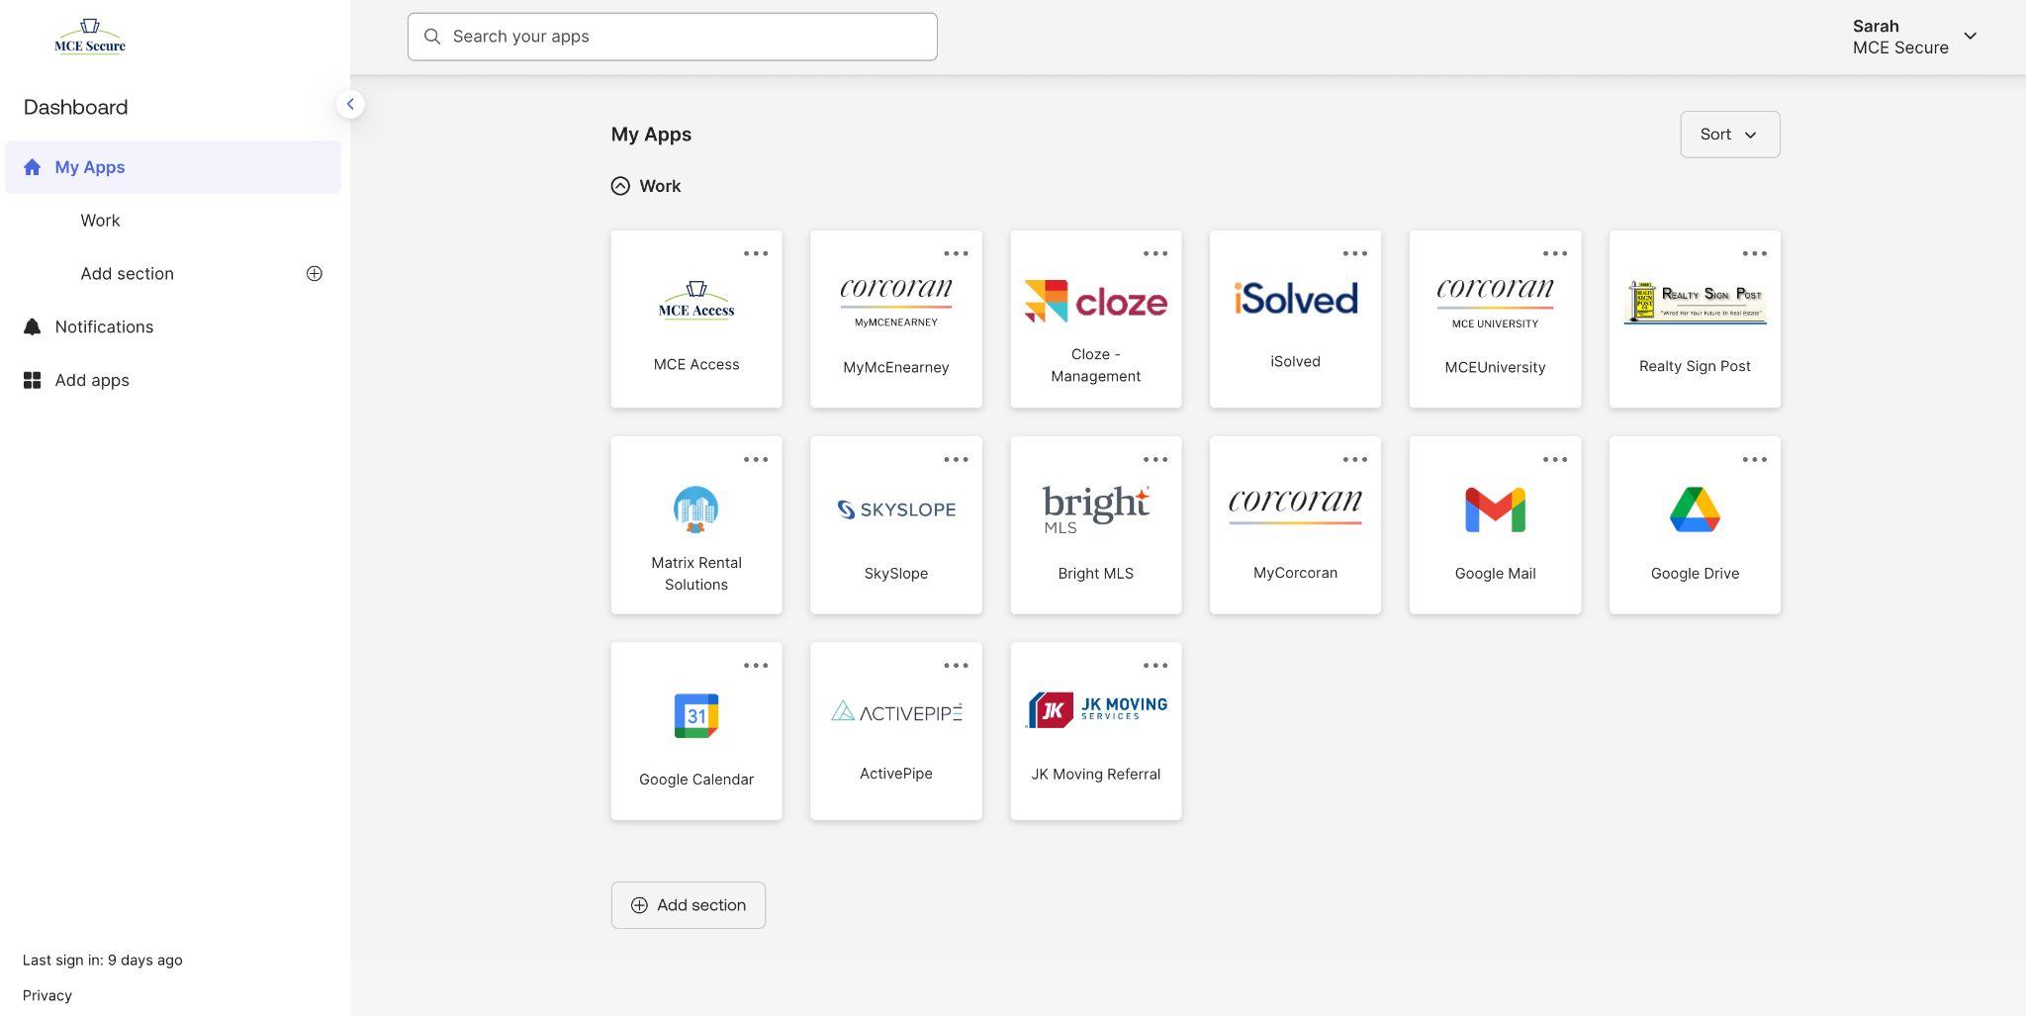Open MCEUniversity Corcoran logo

pyautogui.click(x=1495, y=303)
